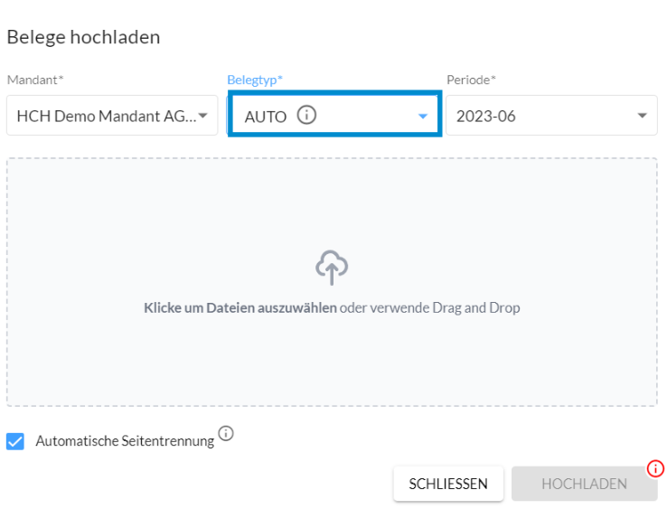667x509 pixels.
Task: Click the Periode field label
Action: pyautogui.click(x=471, y=80)
